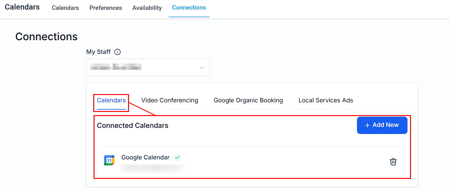The height and width of the screenshot is (191, 449).
Task: Select the Local Services Ads tab
Action: 326,100
